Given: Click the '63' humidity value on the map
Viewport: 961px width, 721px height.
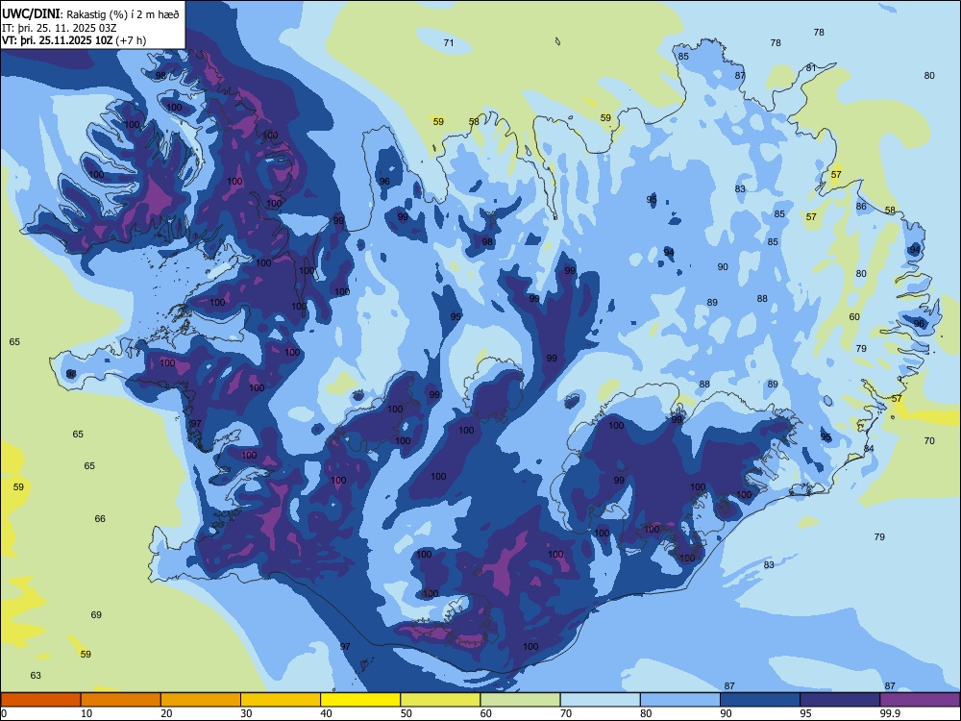Looking at the screenshot, I should coord(36,676).
